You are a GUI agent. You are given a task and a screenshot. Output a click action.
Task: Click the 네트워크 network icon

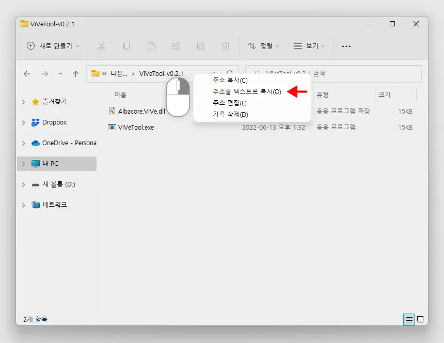coord(36,205)
